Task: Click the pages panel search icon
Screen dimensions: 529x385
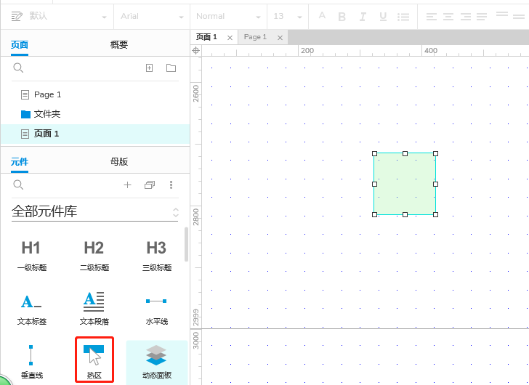Action: click(x=18, y=68)
